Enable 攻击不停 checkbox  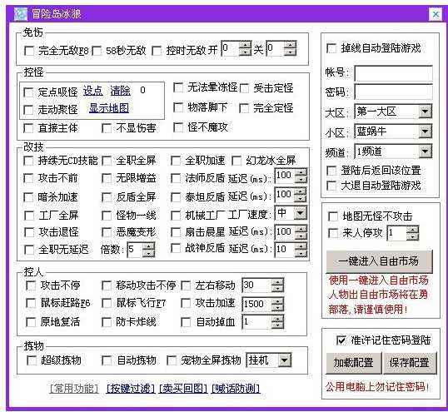coord(31,285)
